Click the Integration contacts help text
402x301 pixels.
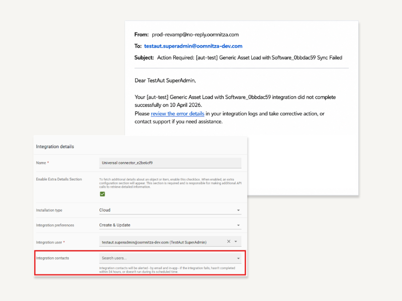167,270
